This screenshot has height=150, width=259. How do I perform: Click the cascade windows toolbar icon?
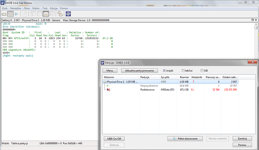coord(60,14)
